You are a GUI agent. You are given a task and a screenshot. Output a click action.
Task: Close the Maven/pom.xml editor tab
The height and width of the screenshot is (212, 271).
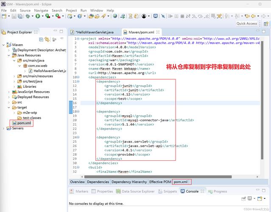(x=158, y=32)
